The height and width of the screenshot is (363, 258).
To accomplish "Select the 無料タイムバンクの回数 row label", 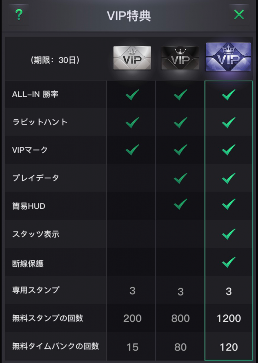I will tap(56, 346).
